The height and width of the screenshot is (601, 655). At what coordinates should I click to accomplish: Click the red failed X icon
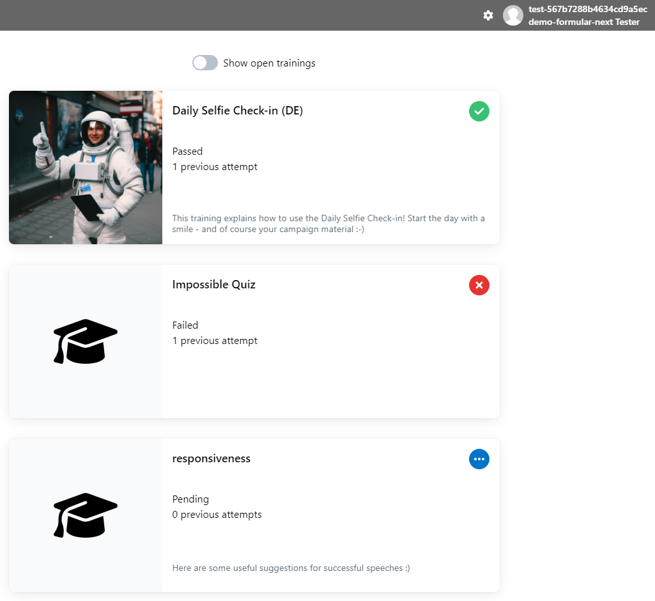[479, 285]
